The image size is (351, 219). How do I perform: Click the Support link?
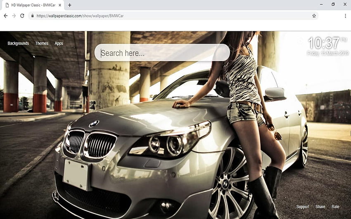pyautogui.click(x=303, y=207)
